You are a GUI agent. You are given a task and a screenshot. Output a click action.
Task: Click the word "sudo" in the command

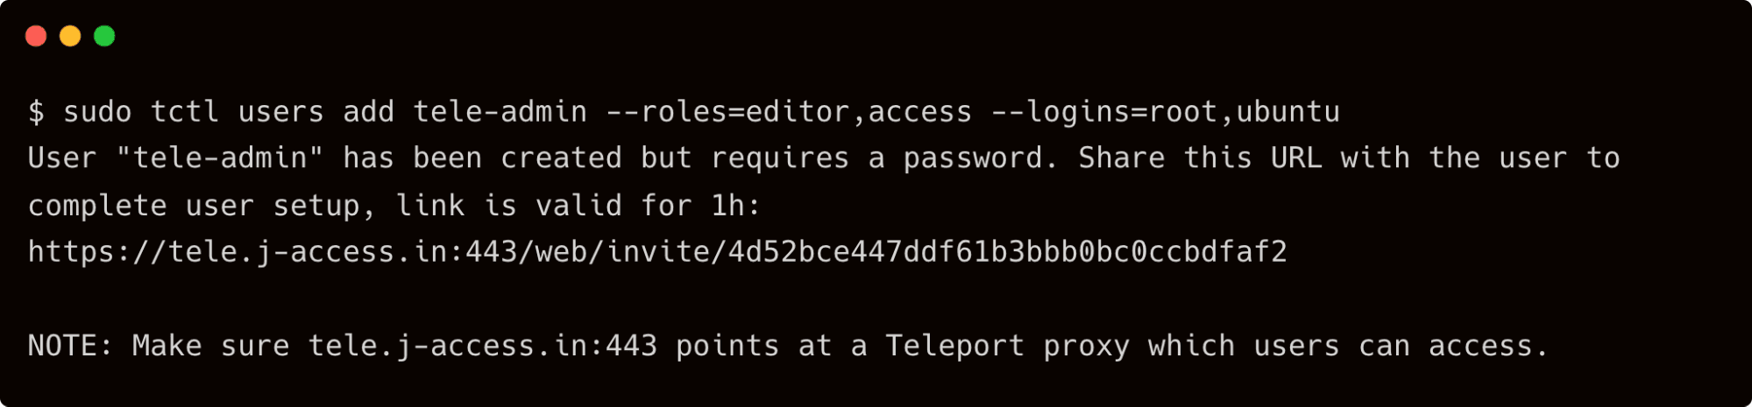[97, 112]
